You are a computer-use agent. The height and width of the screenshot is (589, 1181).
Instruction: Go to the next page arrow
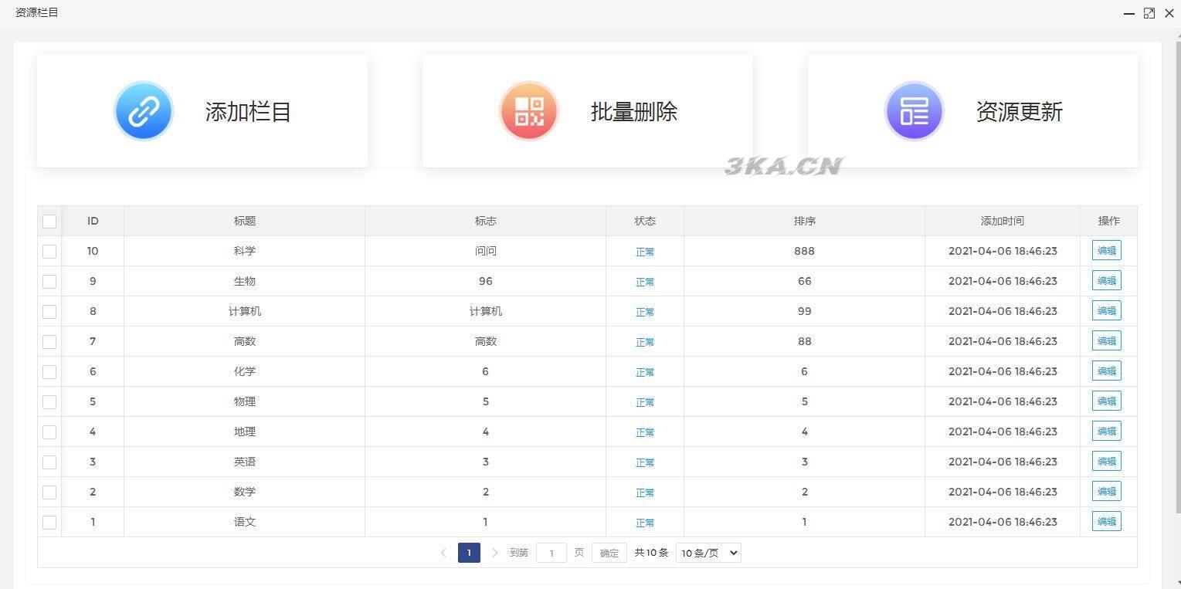[495, 553]
